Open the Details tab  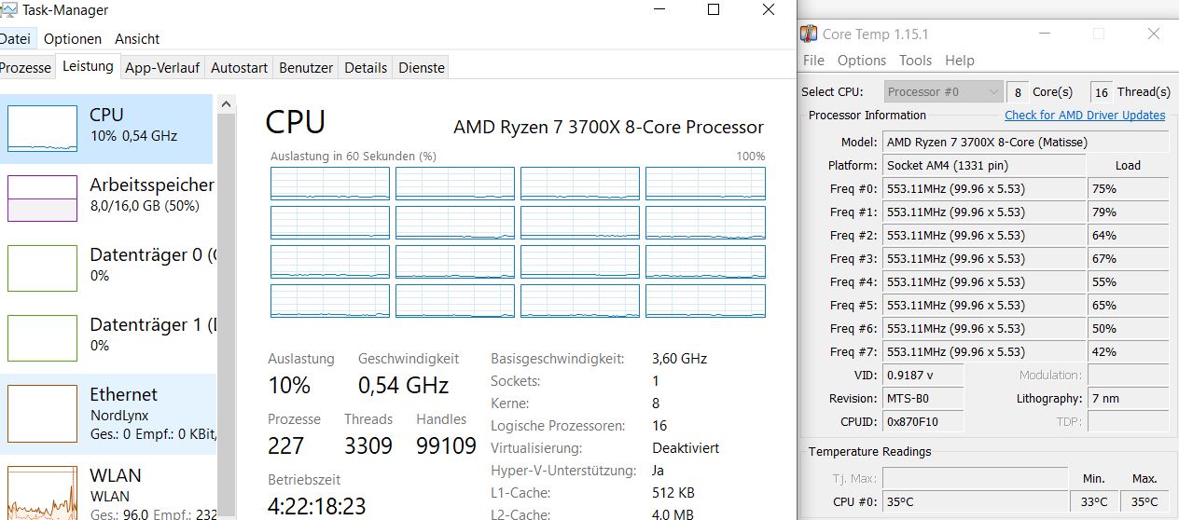coord(366,68)
